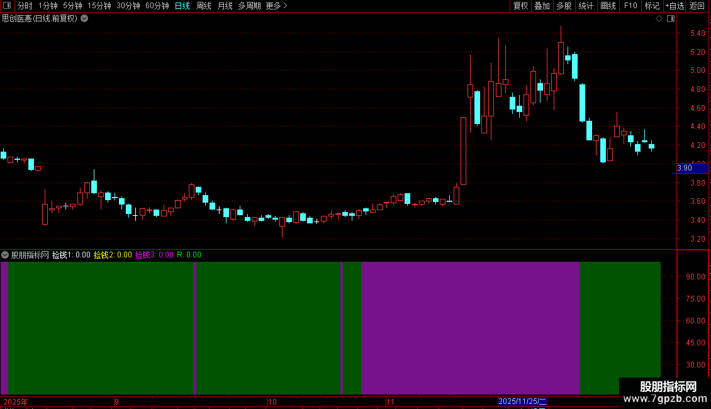Switch to 分时 intraday view
The width and height of the screenshot is (711, 409).
25,6
